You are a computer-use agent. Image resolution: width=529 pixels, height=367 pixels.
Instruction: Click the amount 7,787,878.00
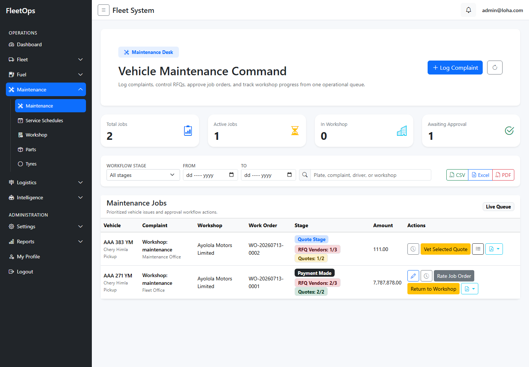387,283
